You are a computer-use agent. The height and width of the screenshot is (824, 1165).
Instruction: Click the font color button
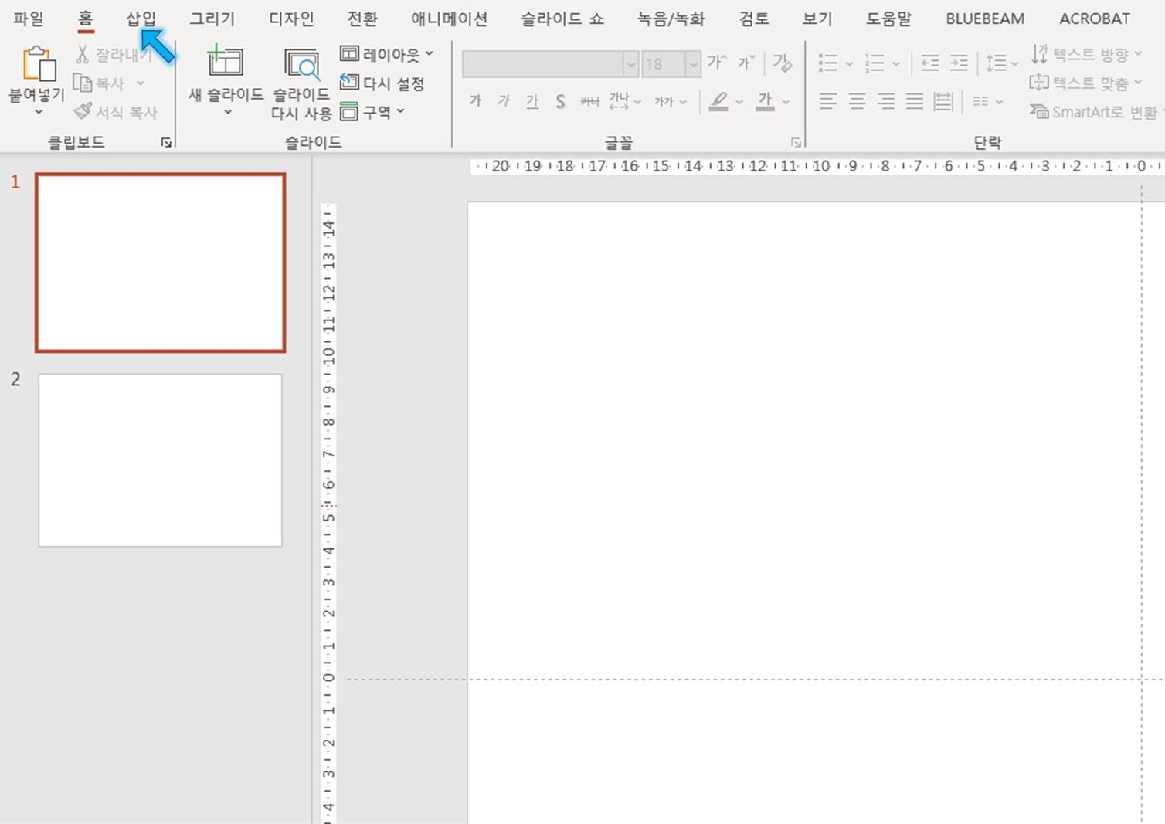click(765, 101)
